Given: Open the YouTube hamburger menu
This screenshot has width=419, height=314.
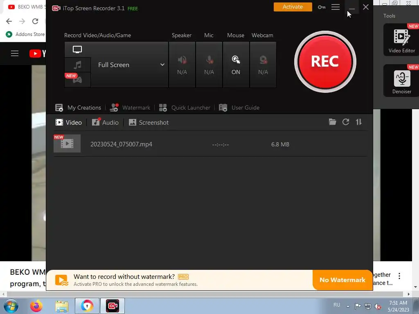Looking at the screenshot, I should click(x=15, y=54).
